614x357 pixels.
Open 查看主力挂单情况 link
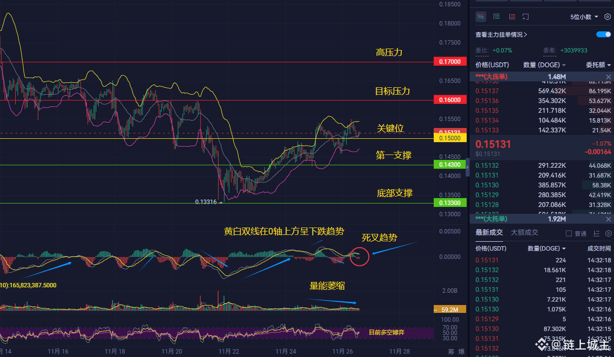501,35
